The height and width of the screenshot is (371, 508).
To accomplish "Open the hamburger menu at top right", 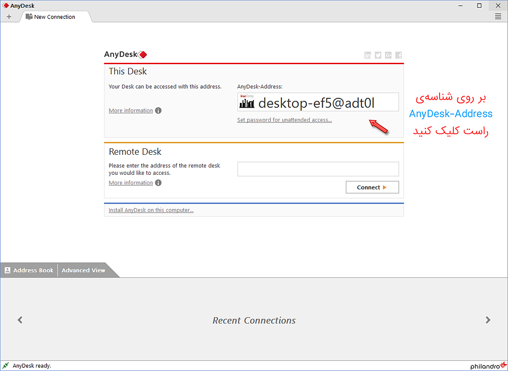I will click(498, 16).
